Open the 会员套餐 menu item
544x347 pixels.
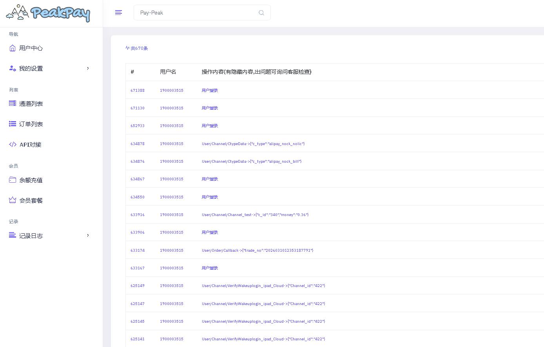[31, 200]
